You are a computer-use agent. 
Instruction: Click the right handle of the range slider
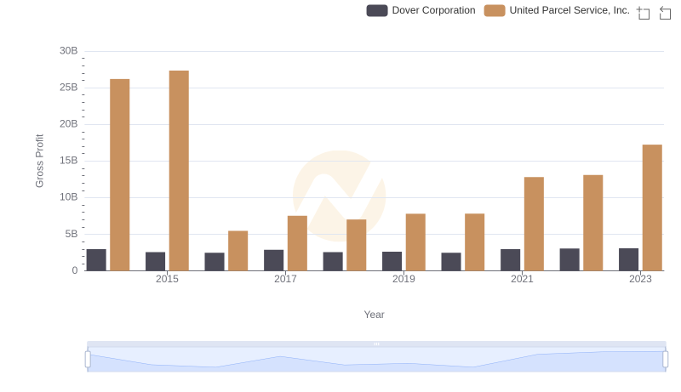665,360
